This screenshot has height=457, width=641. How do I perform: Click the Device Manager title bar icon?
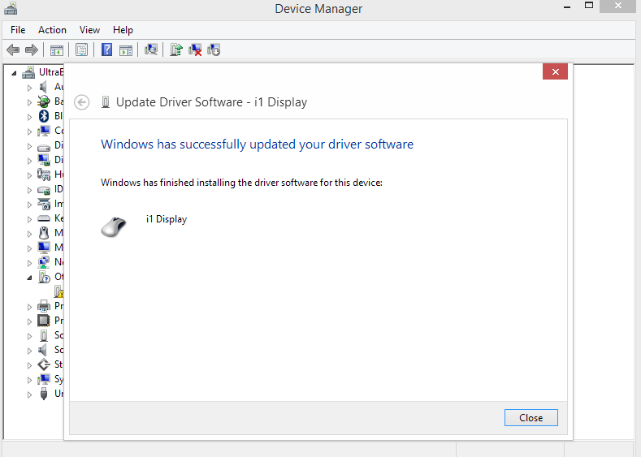pyautogui.click(x=11, y=8)
